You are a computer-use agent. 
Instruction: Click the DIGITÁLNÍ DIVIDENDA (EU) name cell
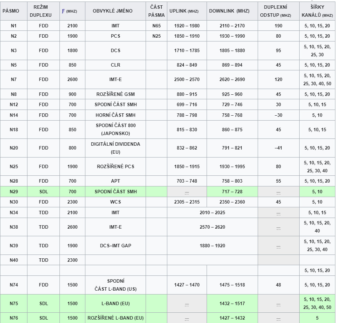(115, 148)
